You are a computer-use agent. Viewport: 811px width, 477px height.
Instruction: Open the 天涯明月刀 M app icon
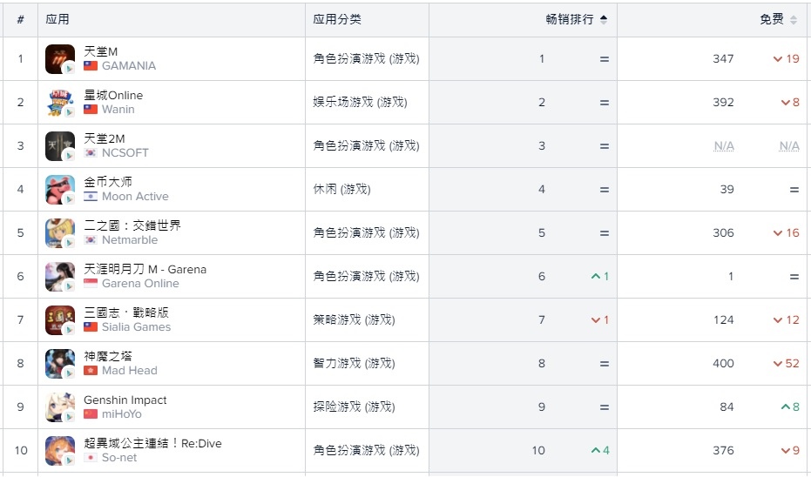pos(60,277)
